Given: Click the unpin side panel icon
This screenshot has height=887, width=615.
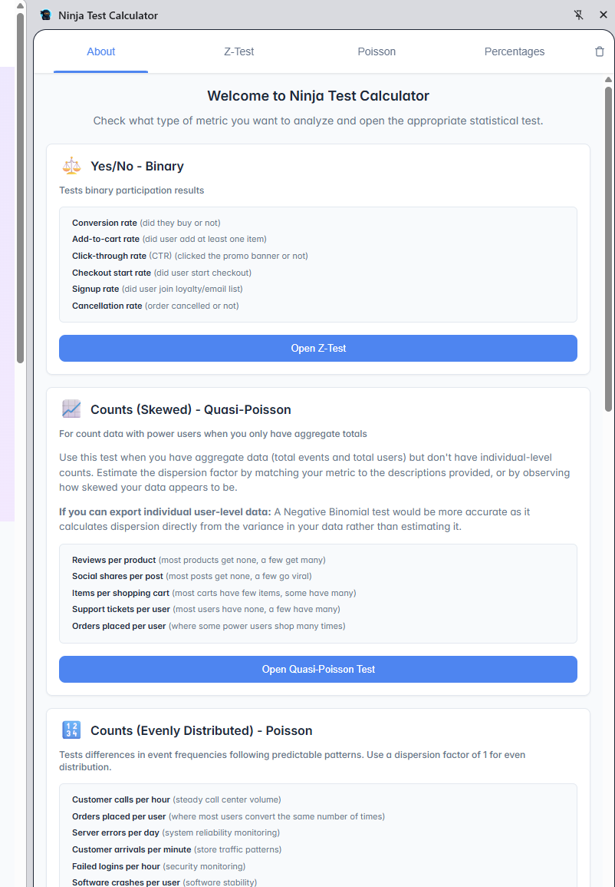Looking at the screenshot, I should (579, 15).
